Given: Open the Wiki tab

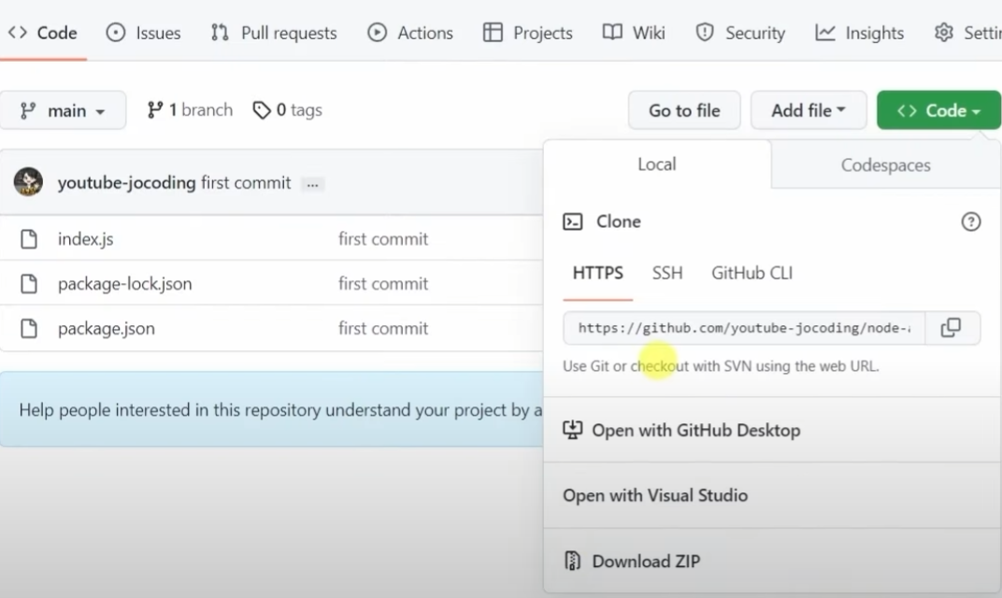Looking at the screenshot, I should pos(634,33).
